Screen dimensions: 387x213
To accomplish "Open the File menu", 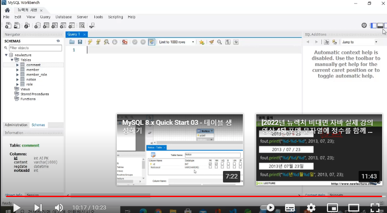I will coord(6,17).
